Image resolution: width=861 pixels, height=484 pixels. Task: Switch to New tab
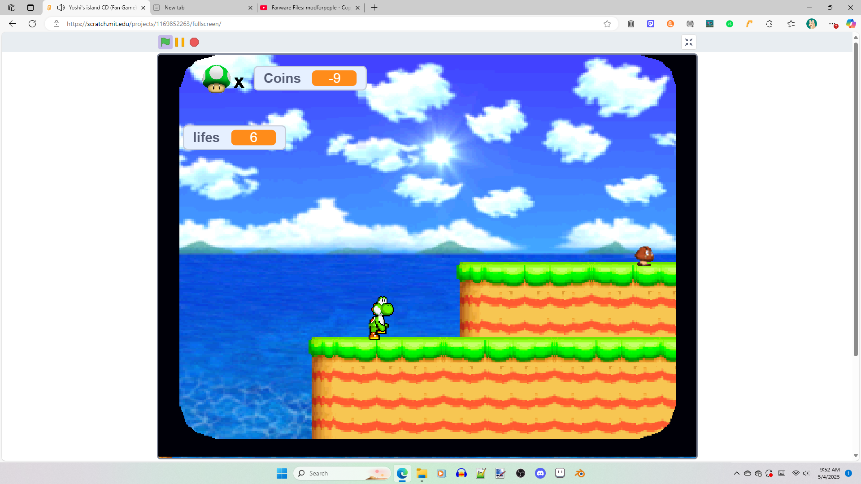204,8
